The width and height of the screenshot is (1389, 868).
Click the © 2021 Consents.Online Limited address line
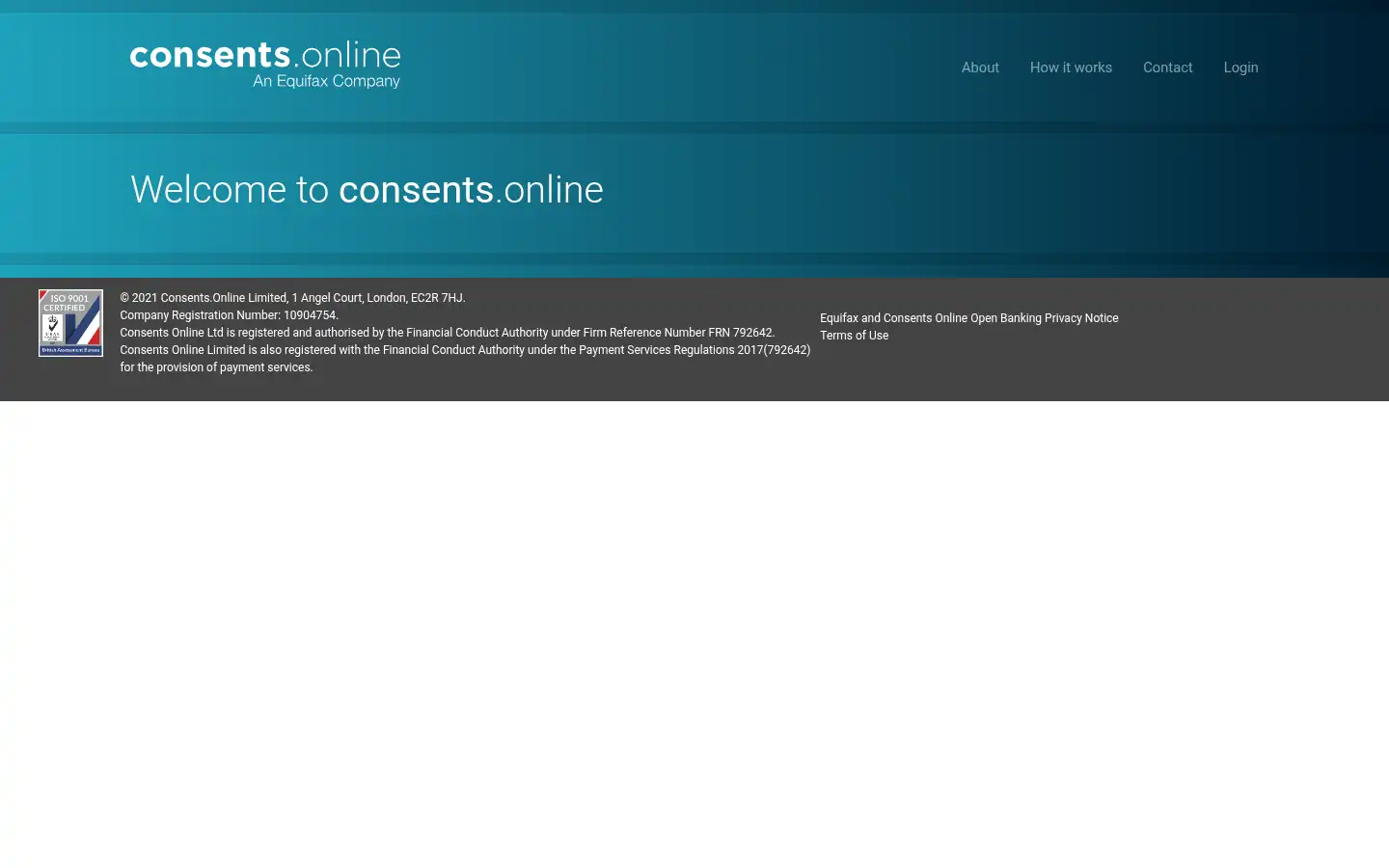coord(292,298)
